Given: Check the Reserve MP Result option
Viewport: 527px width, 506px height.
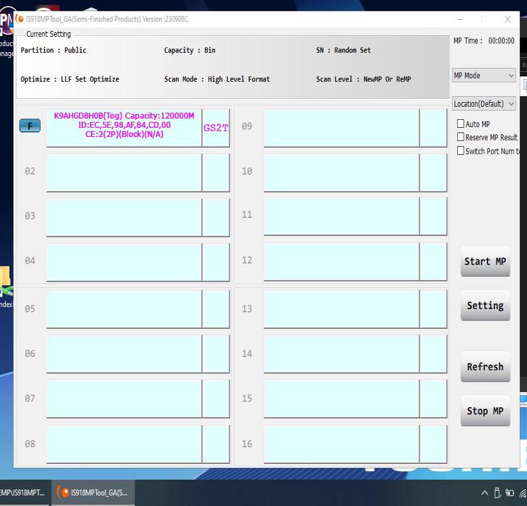Looking at the screenshot, I should click(x=461, y=137).
